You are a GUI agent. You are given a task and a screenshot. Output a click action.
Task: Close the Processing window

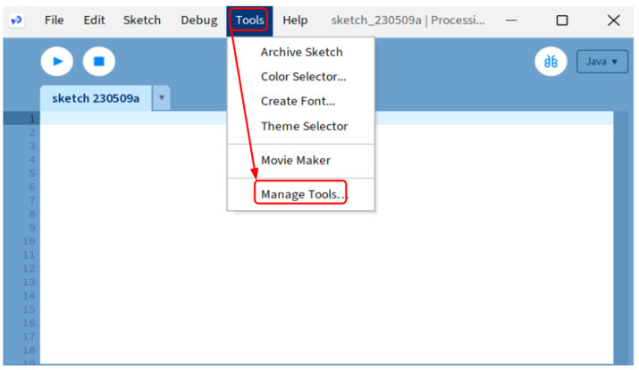[x=613, y=20]
